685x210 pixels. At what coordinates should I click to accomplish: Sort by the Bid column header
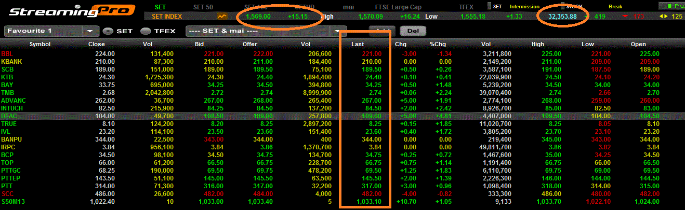(199, 44)
